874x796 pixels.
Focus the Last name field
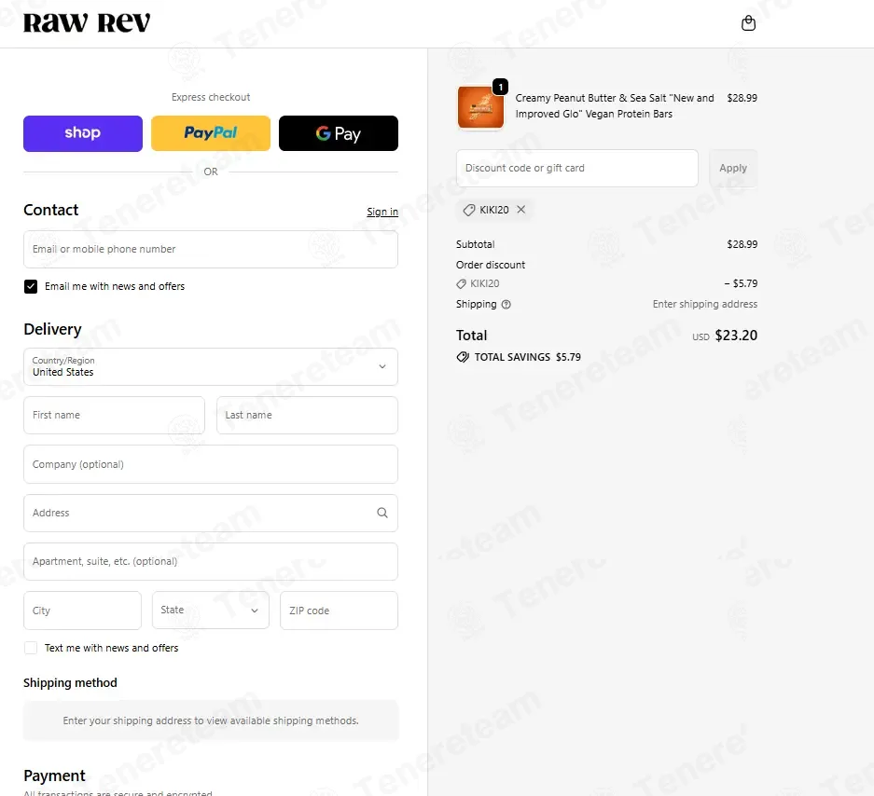click(307, 415)
